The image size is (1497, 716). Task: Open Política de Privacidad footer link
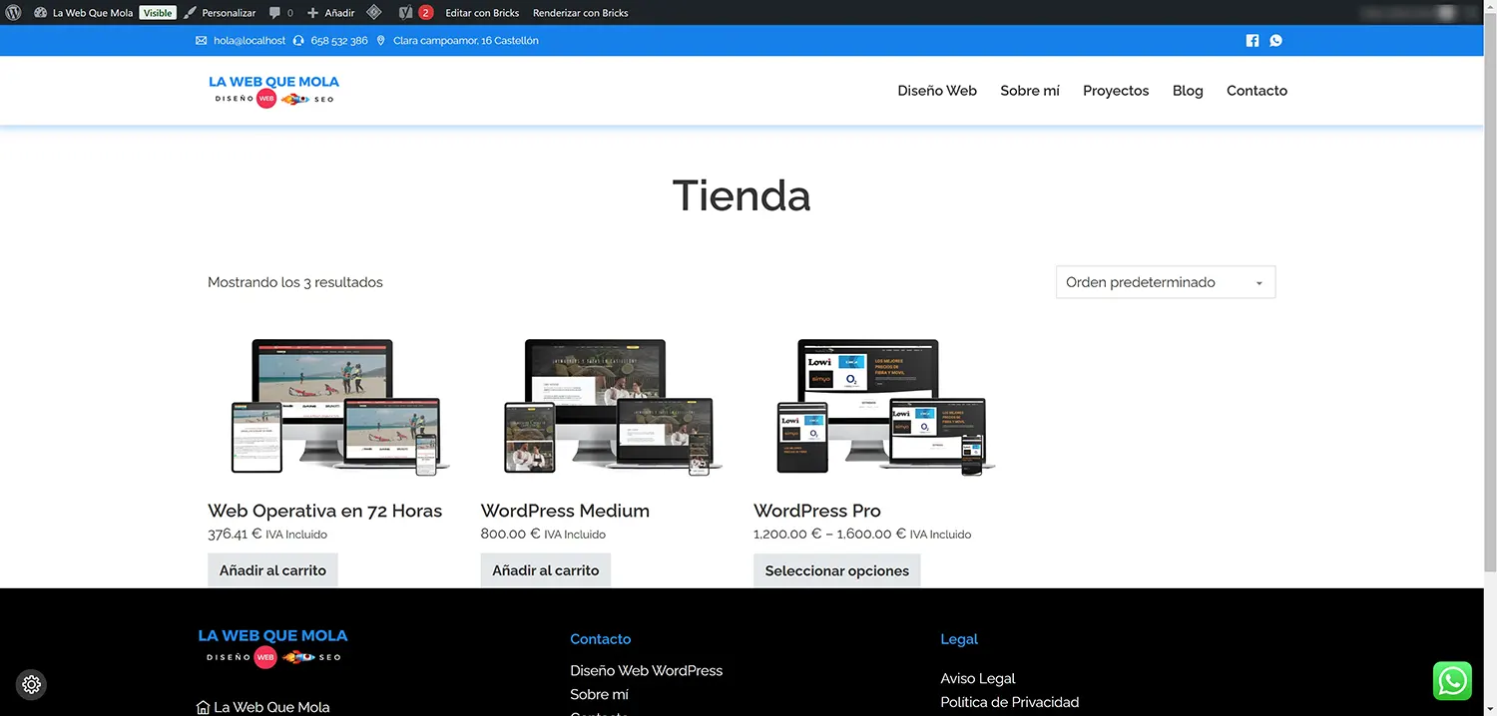(x=1009, y=702)
